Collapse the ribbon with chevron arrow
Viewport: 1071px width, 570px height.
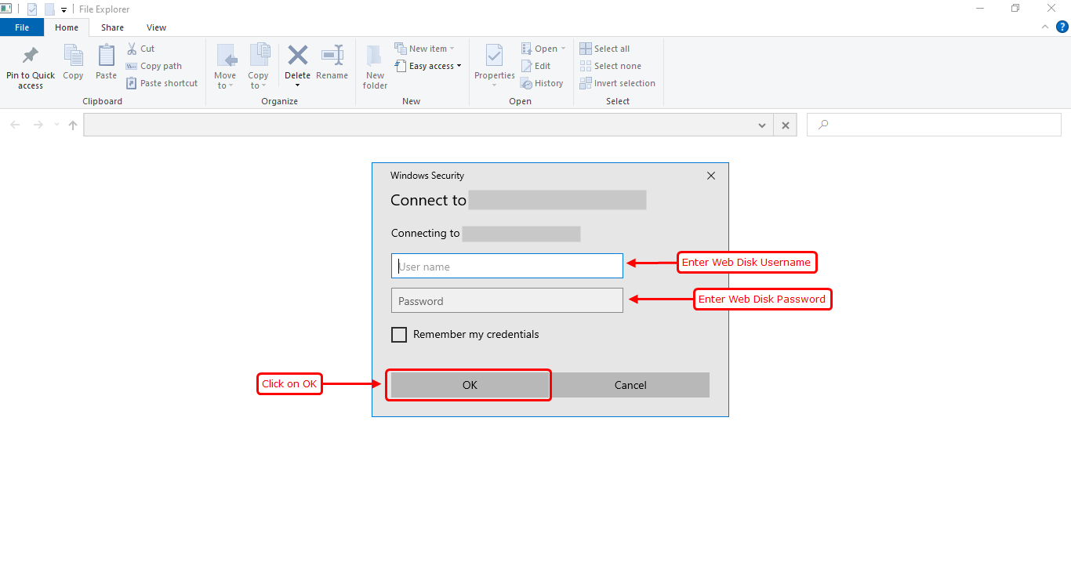tap(1044, 27)
